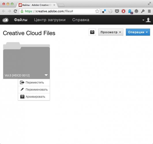
Task: Click the key-shaped extension icon
Action: point(143,11)
